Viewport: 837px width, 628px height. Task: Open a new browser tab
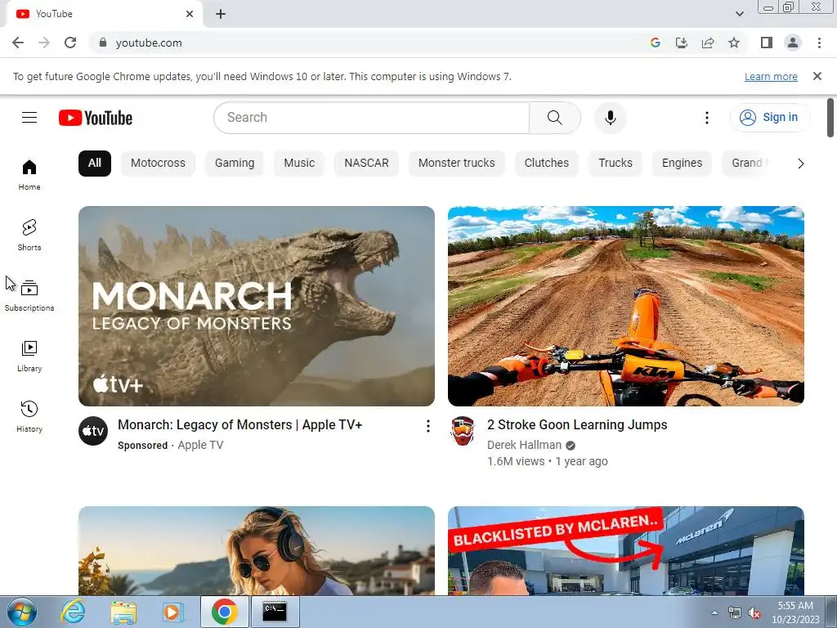(221, 14)
